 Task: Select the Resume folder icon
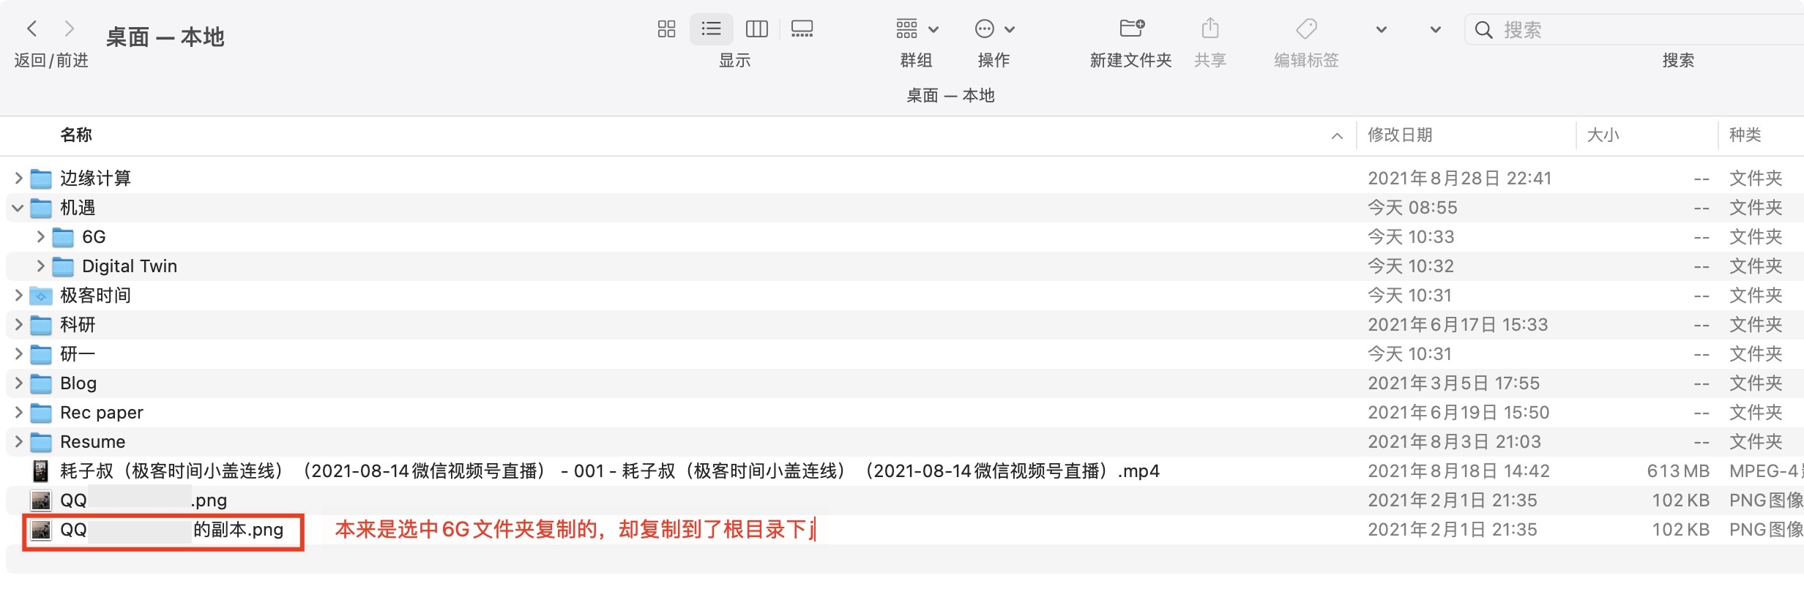[x=41, y=442]
